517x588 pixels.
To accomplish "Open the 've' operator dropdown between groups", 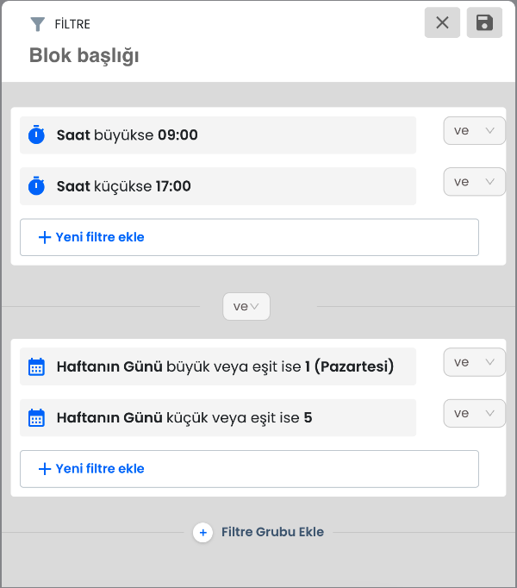I will click(246, 306).
